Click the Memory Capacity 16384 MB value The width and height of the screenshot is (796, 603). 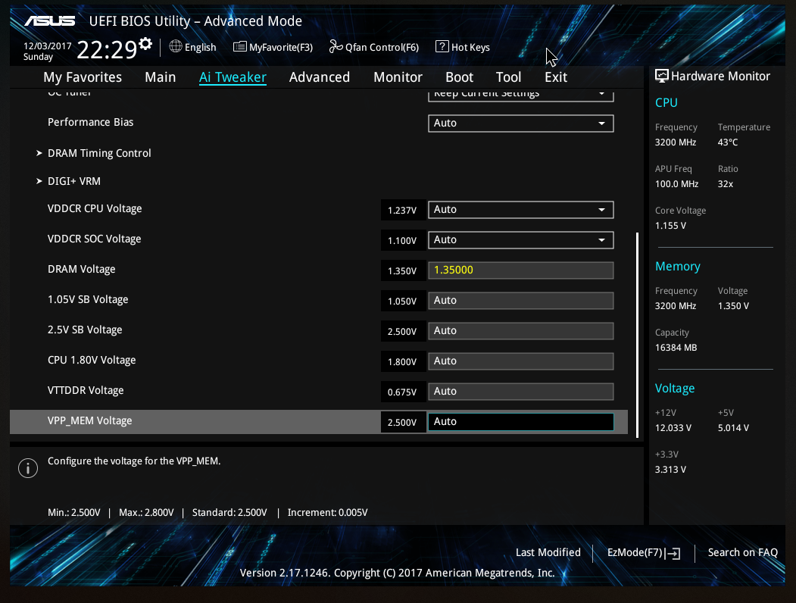(676, 348)
